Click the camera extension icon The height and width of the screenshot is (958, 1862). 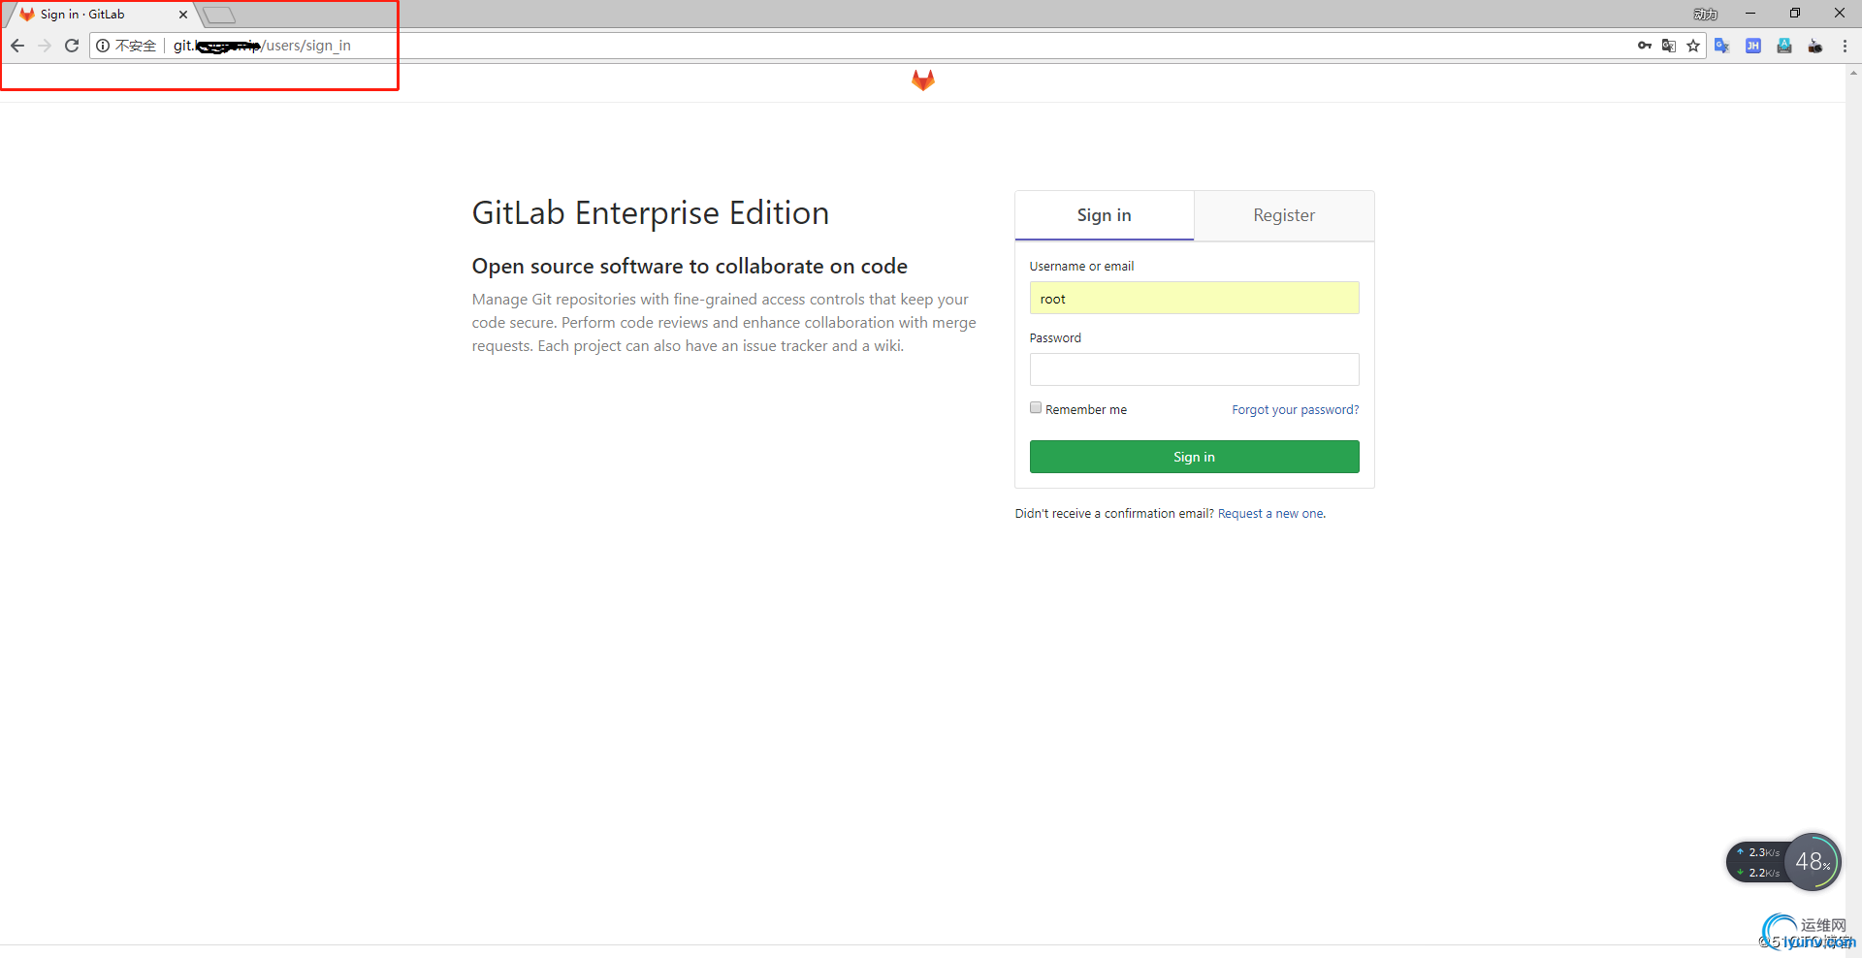click(1815, 46)
